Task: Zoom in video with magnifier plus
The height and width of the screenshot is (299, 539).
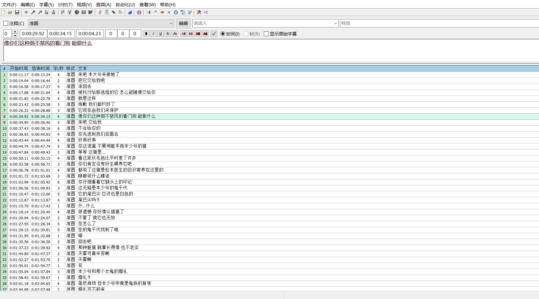Action: point(33,12)
